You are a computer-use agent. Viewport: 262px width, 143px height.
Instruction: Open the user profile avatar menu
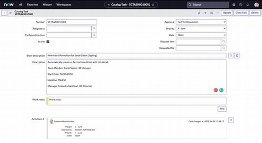(x=256, y=5)
